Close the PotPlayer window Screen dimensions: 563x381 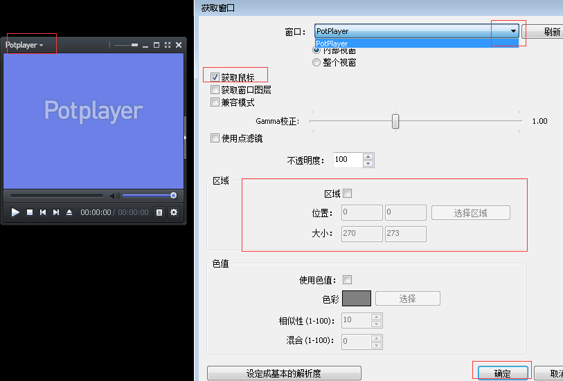[x=179, y=45]
